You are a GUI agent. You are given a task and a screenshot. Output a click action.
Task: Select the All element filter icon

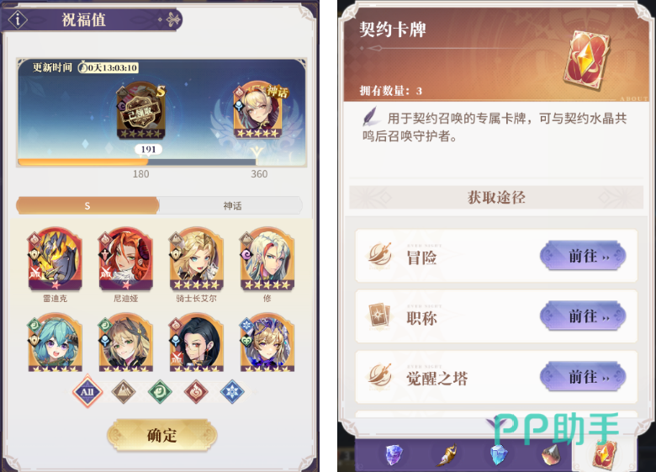point(87,392)
